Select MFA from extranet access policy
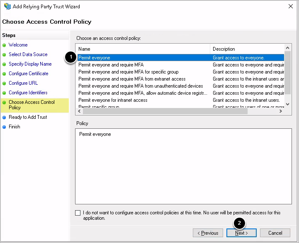This screenshot has width=299, height=243. (132, 79)
